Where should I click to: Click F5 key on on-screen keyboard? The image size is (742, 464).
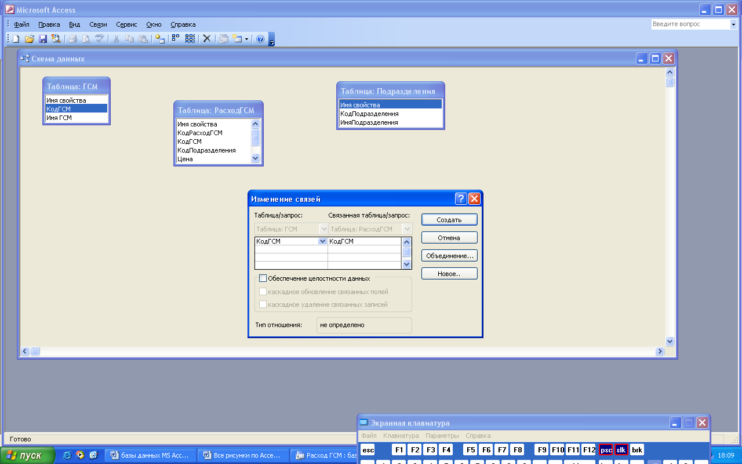(471, 450)
